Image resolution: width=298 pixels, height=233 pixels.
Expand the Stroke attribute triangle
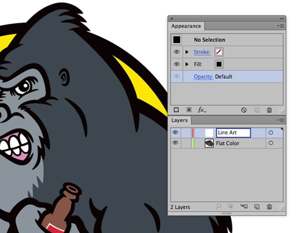click(x=187, y=52)
